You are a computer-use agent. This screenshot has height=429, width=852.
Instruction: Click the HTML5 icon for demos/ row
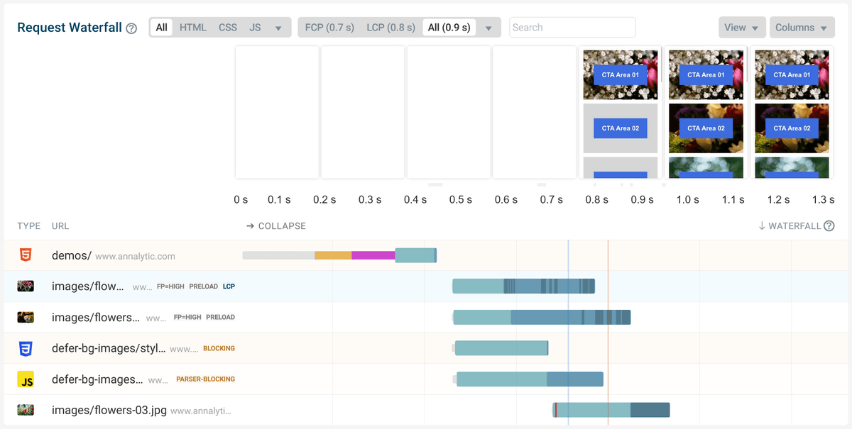[26, 255]
